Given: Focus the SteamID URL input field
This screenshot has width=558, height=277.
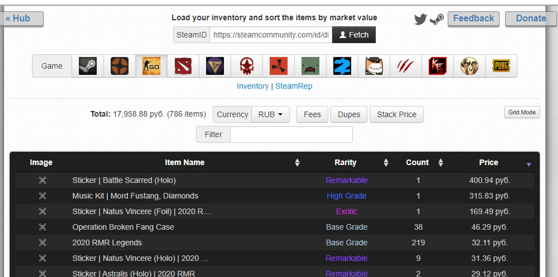Looking at the screenshot, I should (x=271, y=35).
